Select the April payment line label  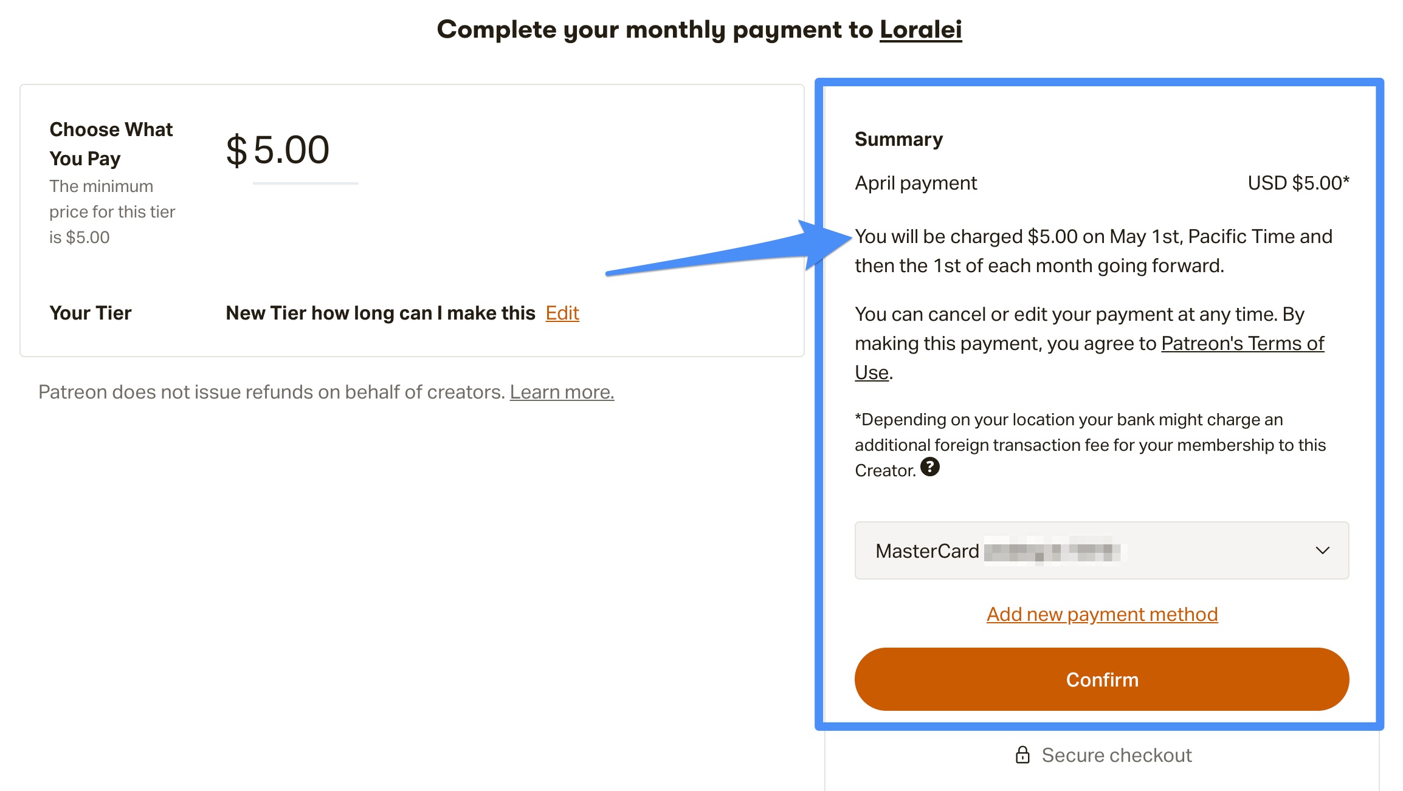coord(915,183)
